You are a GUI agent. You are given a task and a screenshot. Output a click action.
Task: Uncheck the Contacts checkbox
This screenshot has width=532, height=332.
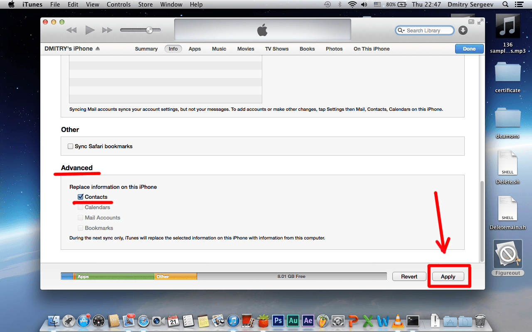point(81,197)
